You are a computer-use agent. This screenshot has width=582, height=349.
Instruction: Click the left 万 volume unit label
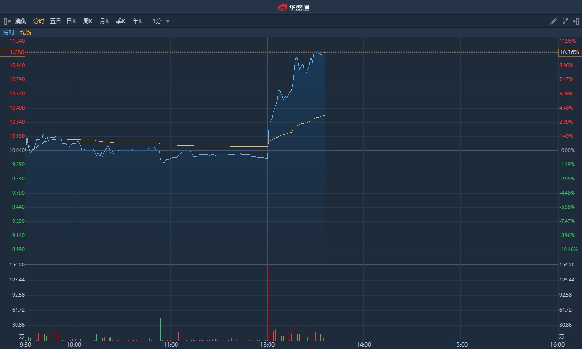coord(21,337)
